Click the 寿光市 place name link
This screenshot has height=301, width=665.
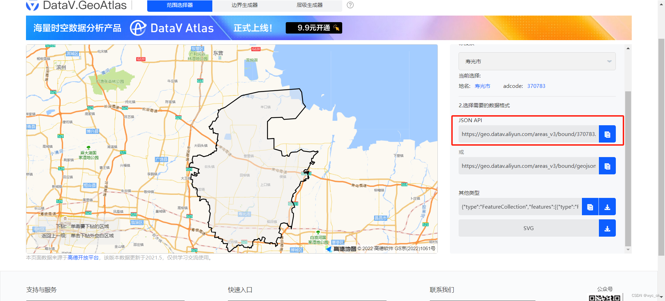[482, 86]
